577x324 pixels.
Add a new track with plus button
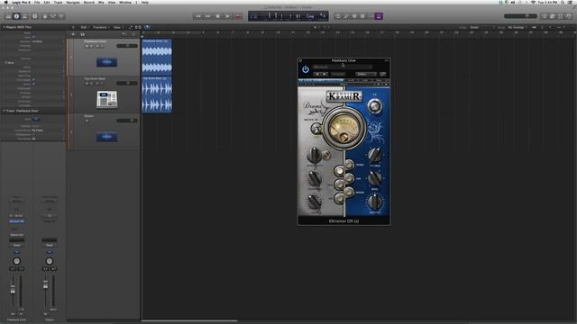pos(73,34)
